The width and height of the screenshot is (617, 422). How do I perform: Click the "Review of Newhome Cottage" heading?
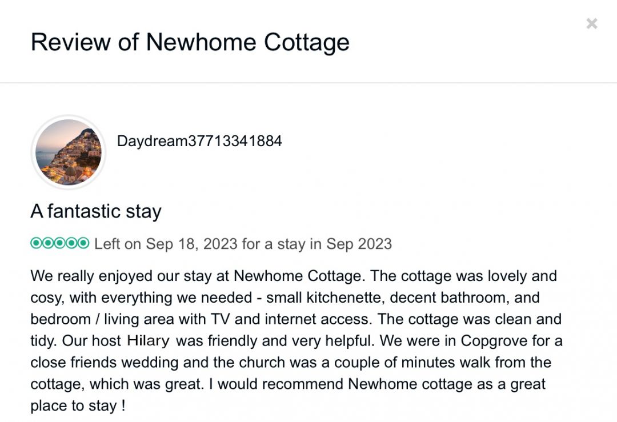[x=190, y=42]
